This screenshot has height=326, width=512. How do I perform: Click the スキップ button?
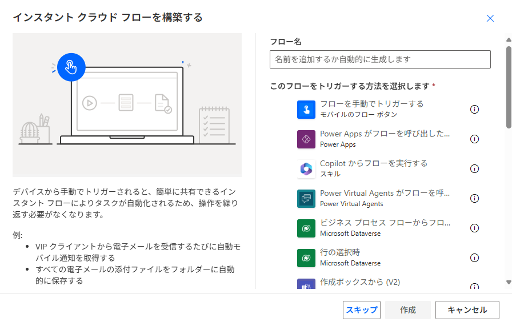pos(362,310)
